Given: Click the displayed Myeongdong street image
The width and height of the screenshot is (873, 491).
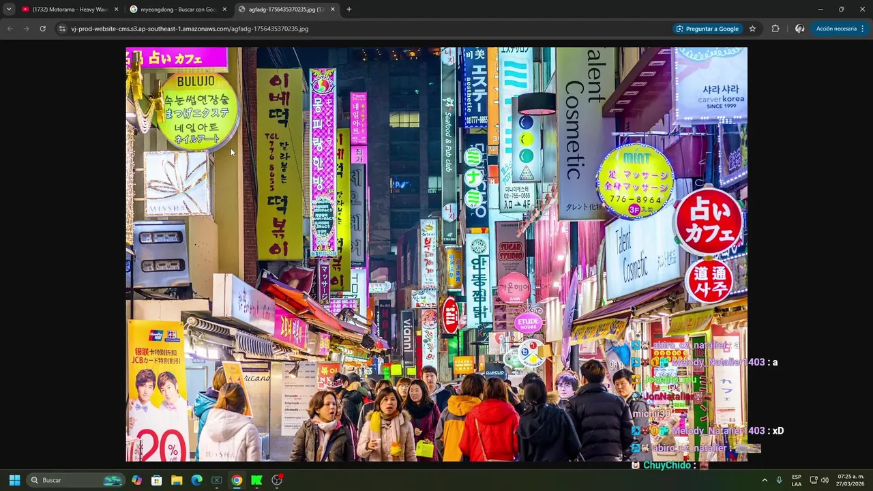Looking at the screenshot, I should 436,254.
